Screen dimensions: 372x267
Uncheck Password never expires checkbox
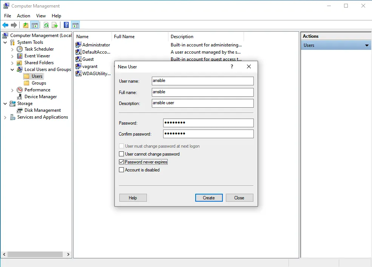click(121, 162)
